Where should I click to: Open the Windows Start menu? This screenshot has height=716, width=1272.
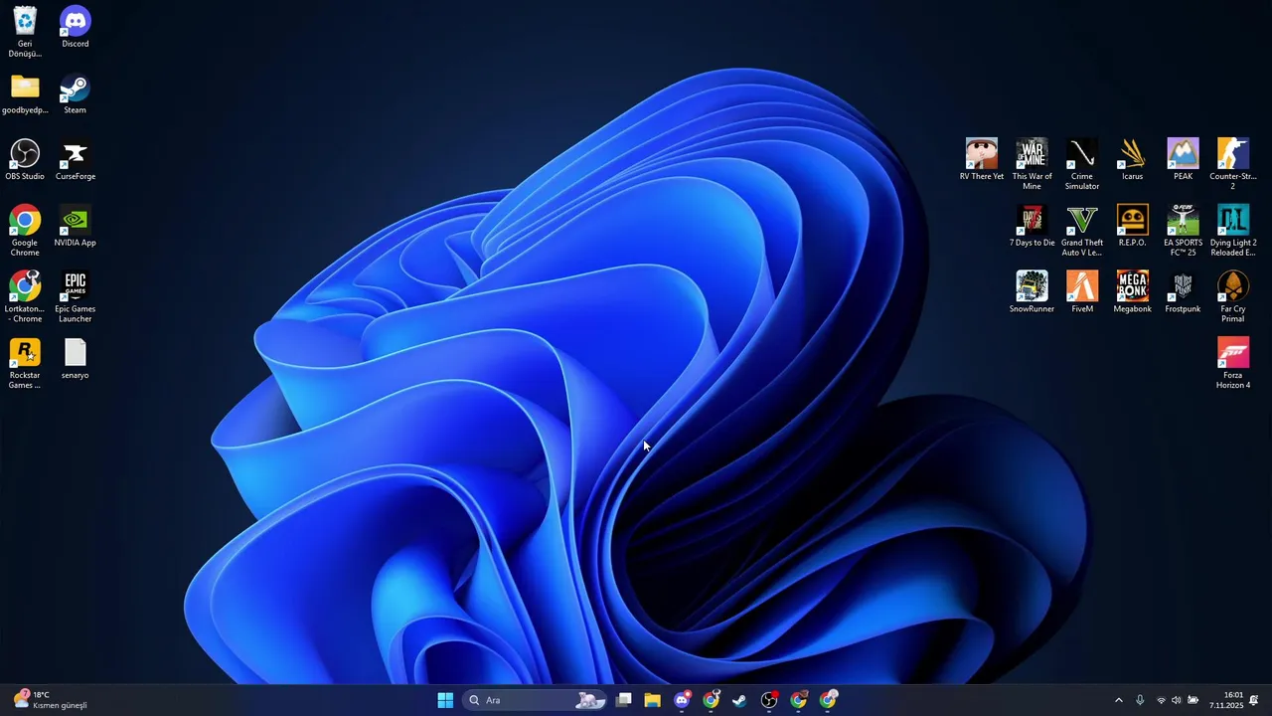[x=445, y=700]
